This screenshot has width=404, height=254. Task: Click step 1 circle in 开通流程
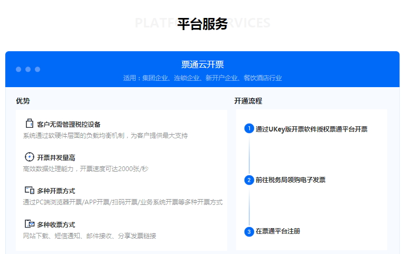[249, 128]
